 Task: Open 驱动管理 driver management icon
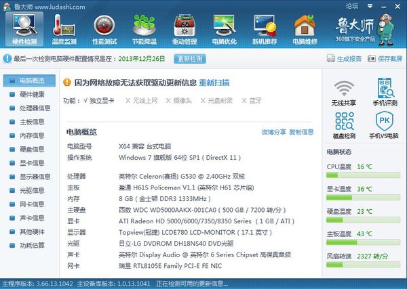185,28
